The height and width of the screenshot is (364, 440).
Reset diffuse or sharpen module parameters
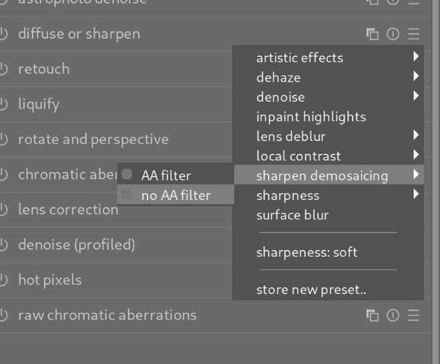393,34
